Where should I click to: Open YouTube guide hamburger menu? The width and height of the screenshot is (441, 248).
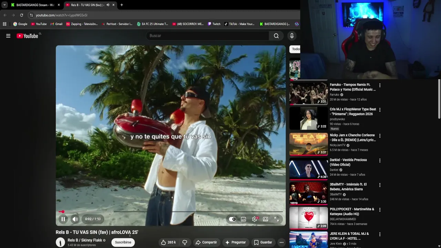coord(8,36)
